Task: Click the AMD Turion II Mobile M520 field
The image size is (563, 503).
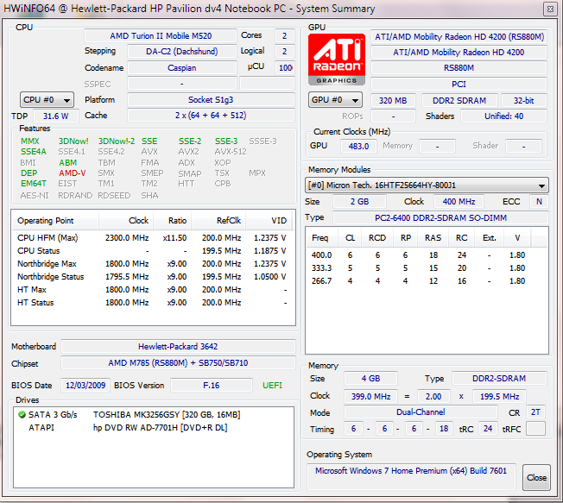Action: (161, 36)
